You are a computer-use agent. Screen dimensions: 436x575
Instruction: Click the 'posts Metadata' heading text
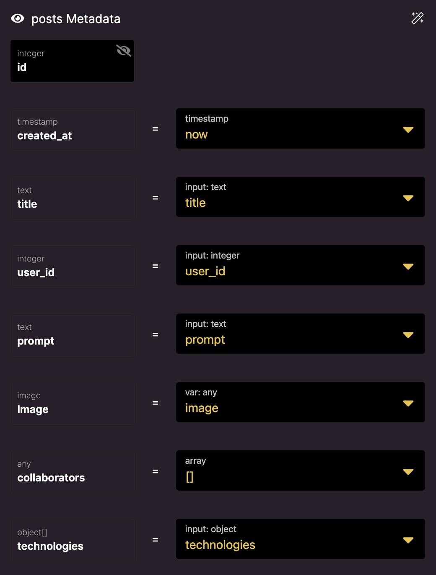pyautogui.click(x=76, y=19)
